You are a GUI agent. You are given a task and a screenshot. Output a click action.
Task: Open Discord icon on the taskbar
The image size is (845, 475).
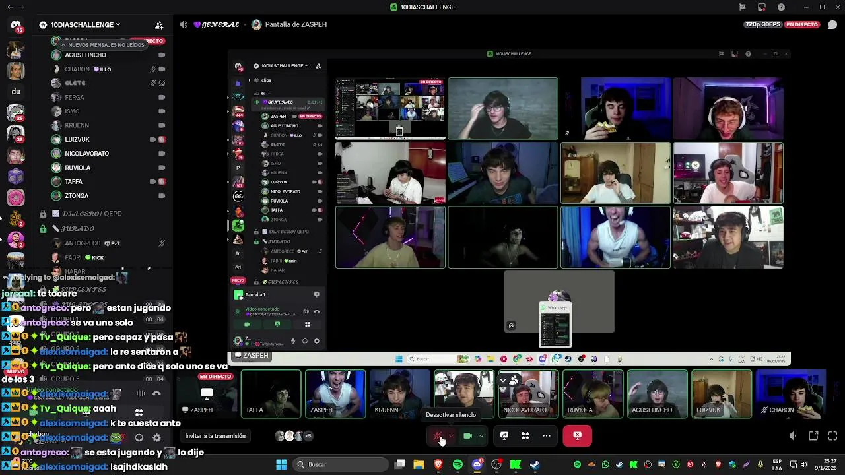tap(477, 464)
